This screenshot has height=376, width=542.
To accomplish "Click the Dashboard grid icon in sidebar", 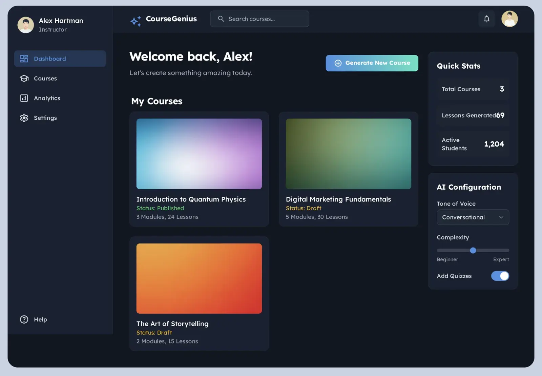I will [24, 59].
